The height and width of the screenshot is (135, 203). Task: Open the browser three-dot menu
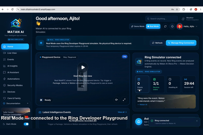pyautogui.click(x=201, y=9)
